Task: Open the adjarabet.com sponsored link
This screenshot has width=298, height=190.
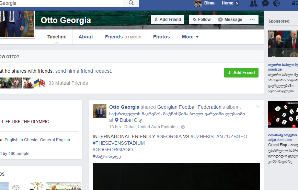Action: [x=280, y=140]
